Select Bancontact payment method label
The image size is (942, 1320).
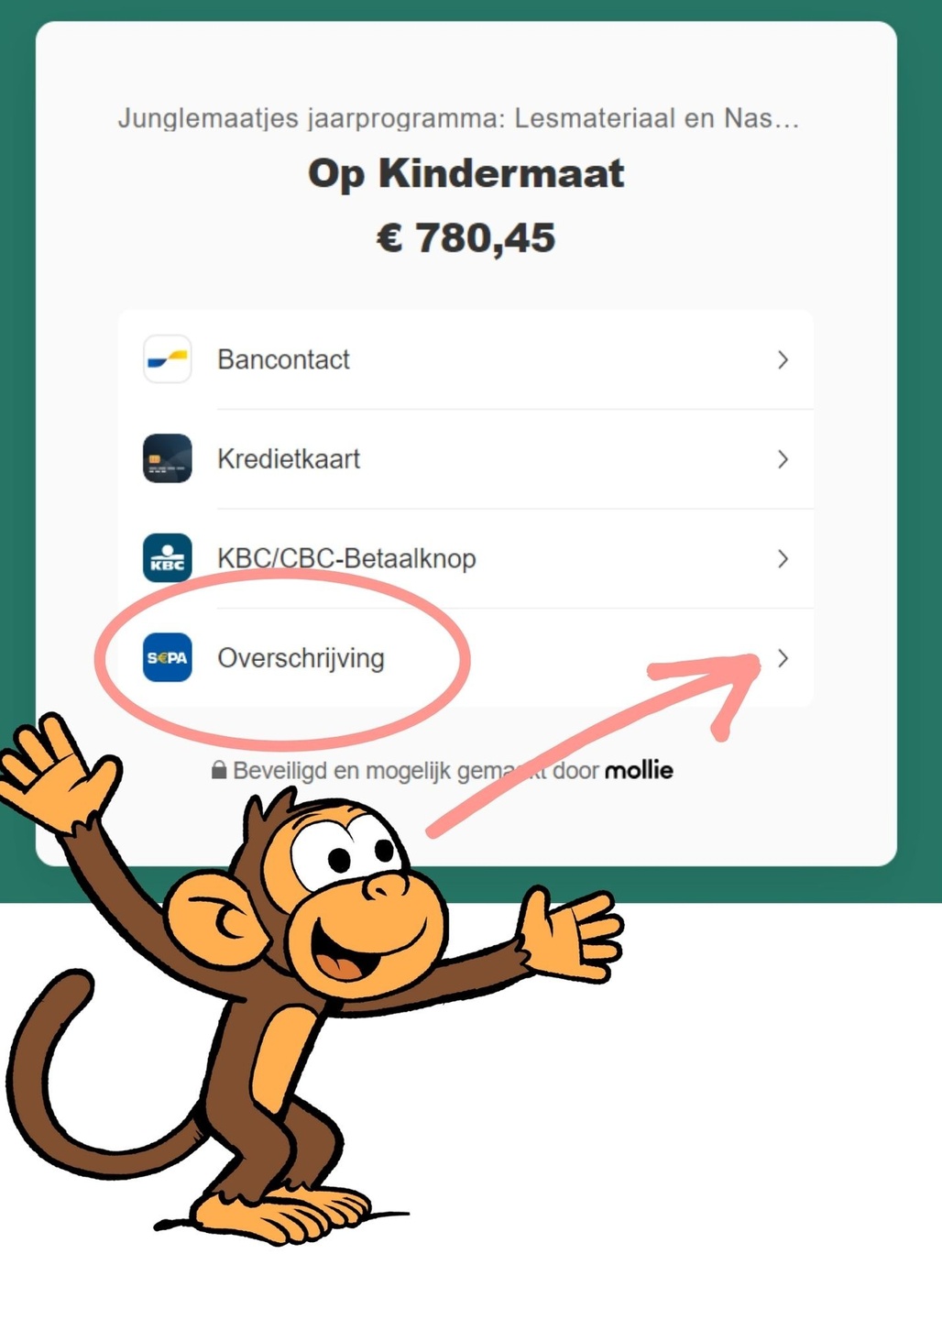pyautogui.click(x=283, y=359)
